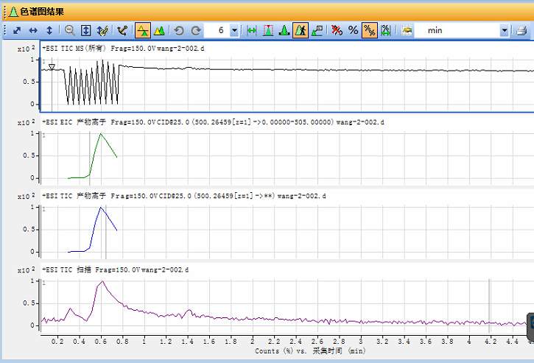Toggle the highlighted walking peak integration icon
This screenshot has width=534, height=363.
(x=301, y=30)
